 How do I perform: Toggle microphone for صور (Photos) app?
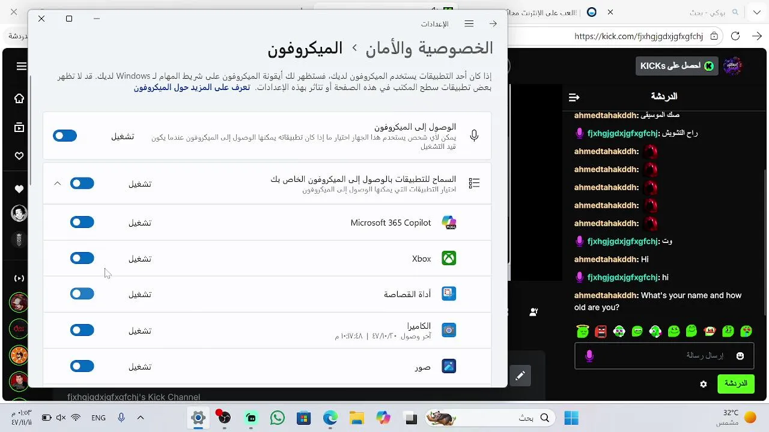(x=82, y=366)
